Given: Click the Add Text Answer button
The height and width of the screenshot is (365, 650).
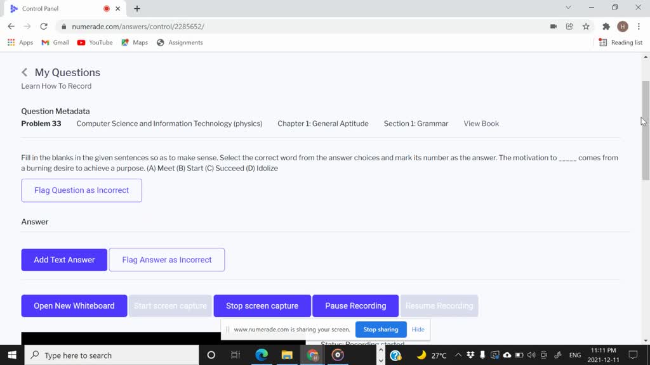Looking at the screenshot, I should pyautogui.click(x=64, y=260).
